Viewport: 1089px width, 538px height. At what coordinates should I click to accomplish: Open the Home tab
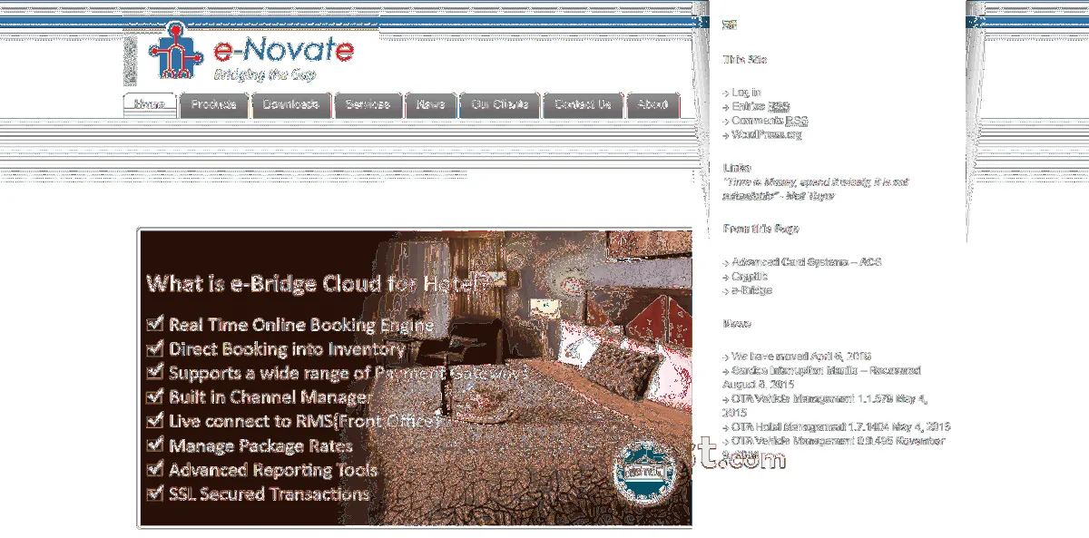[150, 104]
